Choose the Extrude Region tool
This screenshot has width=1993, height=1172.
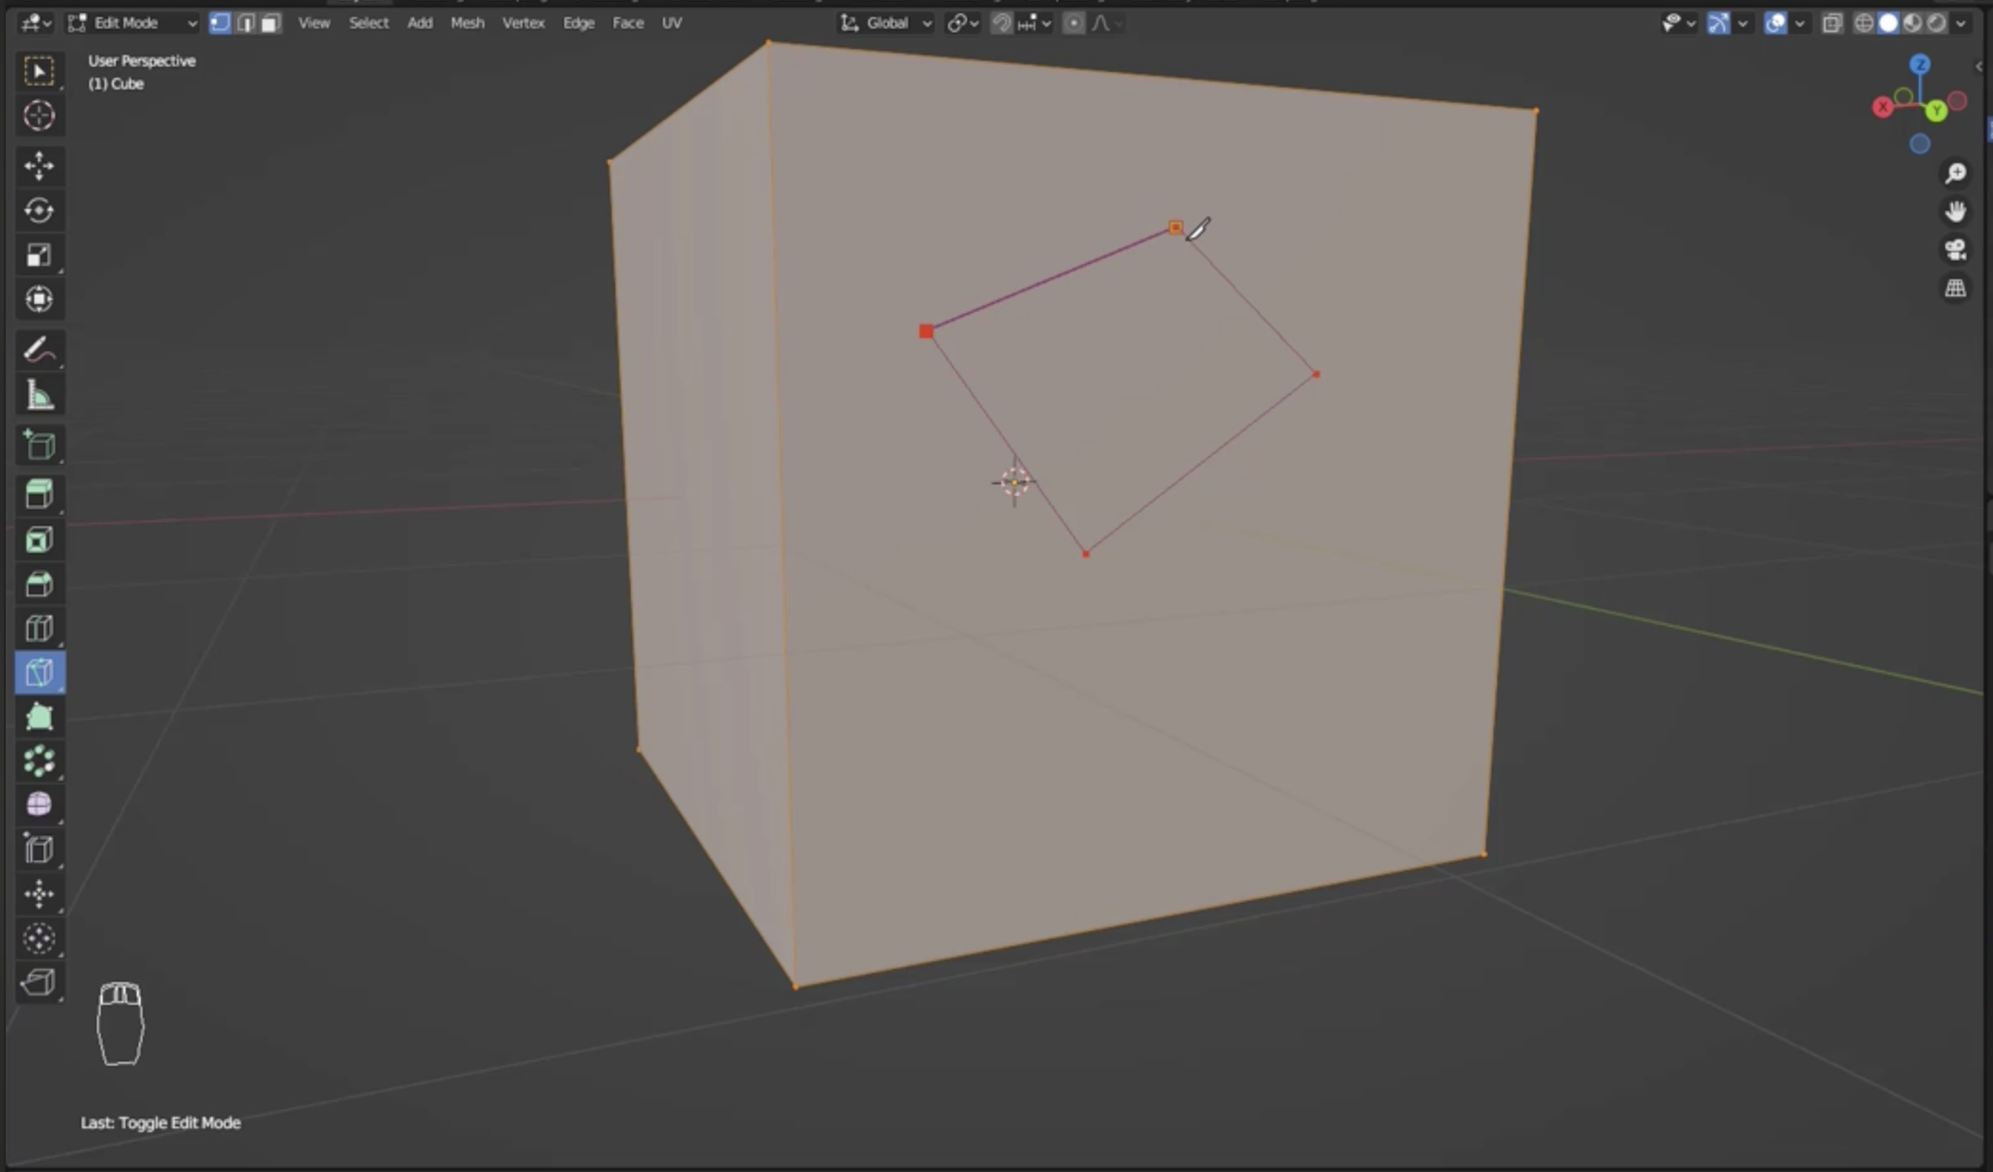point(39,494)
